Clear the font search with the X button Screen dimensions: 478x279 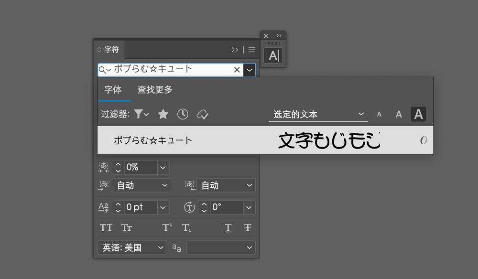(x=237, y=70)
